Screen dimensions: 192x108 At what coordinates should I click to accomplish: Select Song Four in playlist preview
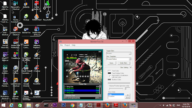pyautogui.click(x=82, y=93)
